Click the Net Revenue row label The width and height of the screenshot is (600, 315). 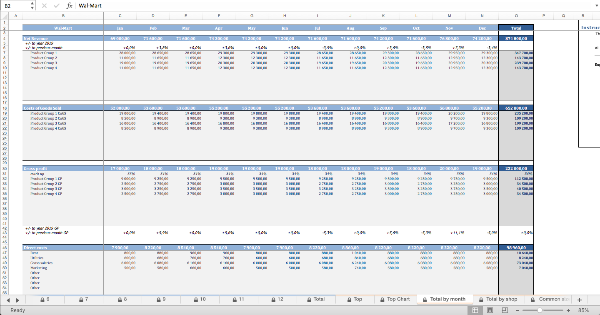coord(36,38)
